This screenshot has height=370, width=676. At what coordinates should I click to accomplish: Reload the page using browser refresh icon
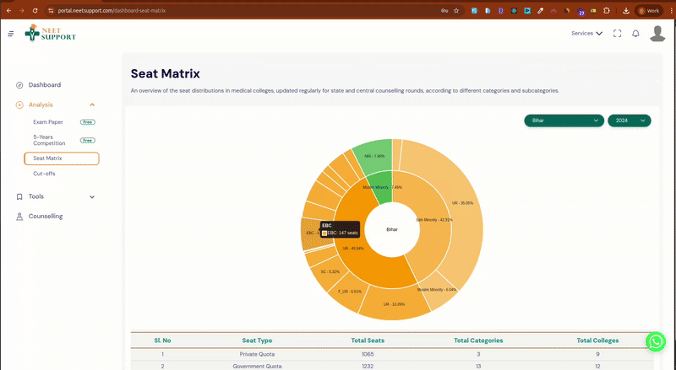(x=35, y=10)
